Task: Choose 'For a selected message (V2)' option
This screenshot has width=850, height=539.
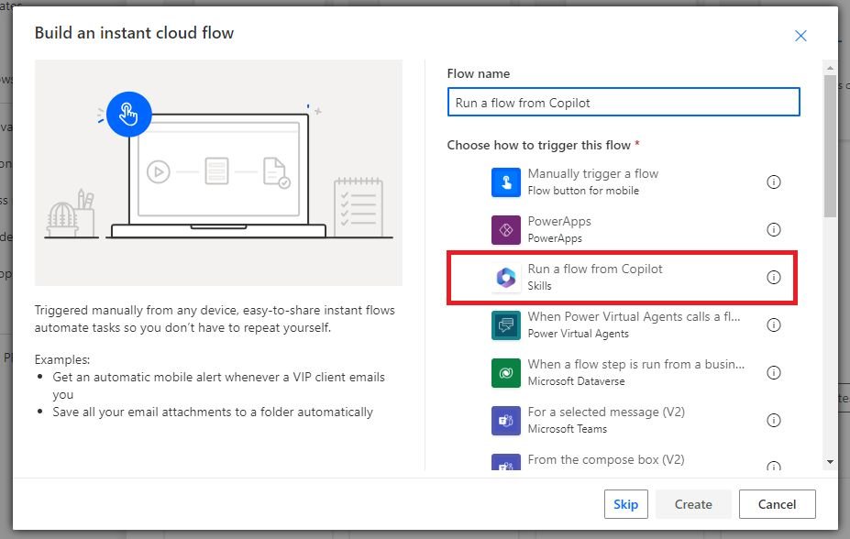Action: [606, 412]
